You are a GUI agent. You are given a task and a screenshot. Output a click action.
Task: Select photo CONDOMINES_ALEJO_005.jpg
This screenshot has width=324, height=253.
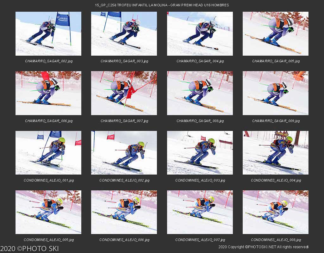(48, 212)
